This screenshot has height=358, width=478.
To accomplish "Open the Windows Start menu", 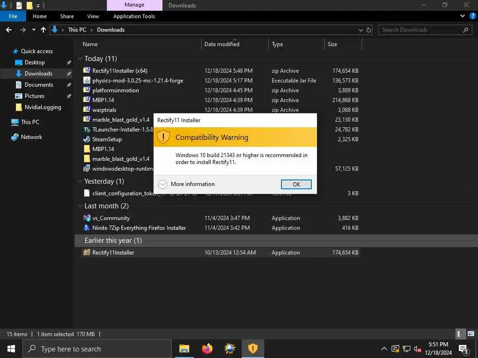I will tap(11, 349).
